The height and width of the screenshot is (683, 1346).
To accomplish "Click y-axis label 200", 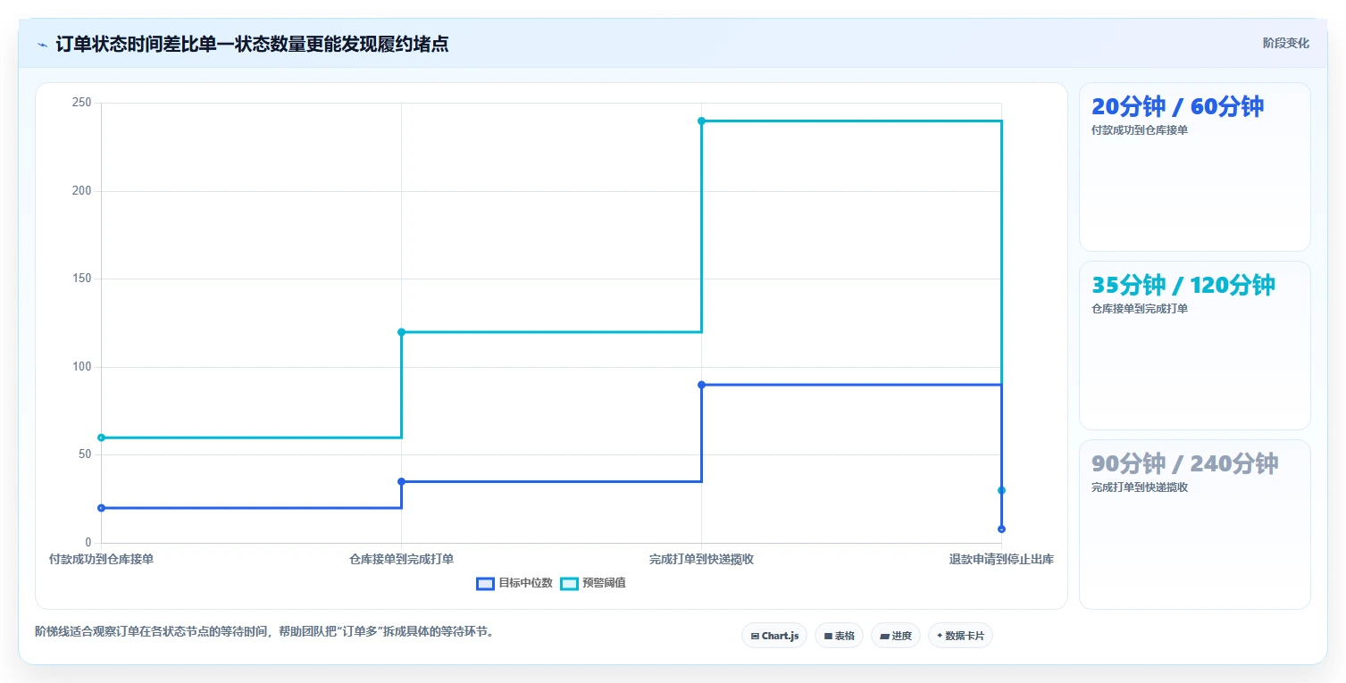I will point(81,191).
